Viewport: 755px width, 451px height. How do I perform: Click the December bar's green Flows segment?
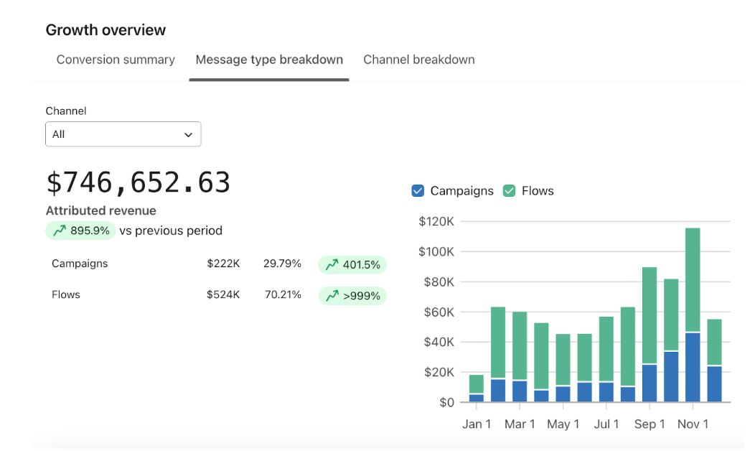(x=714, y=343)
